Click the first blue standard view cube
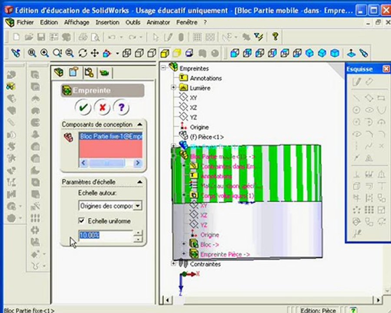 [x=235, y=53]
